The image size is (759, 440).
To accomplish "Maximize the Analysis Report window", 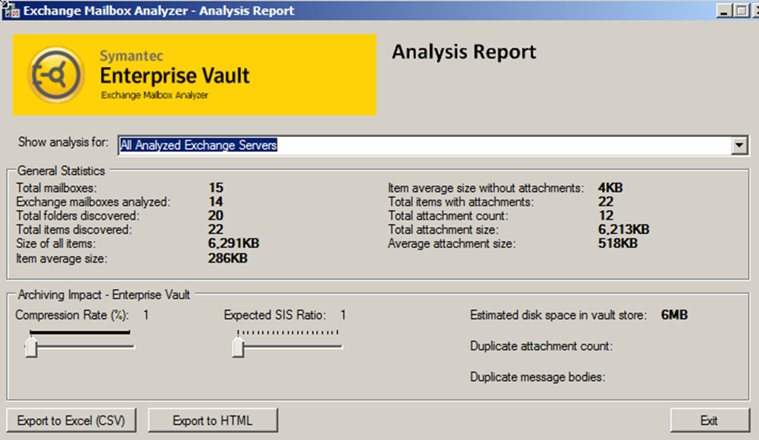I will pos(741,10).
